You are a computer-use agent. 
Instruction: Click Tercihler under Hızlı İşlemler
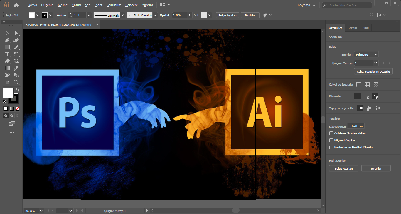tap(376, 168)
